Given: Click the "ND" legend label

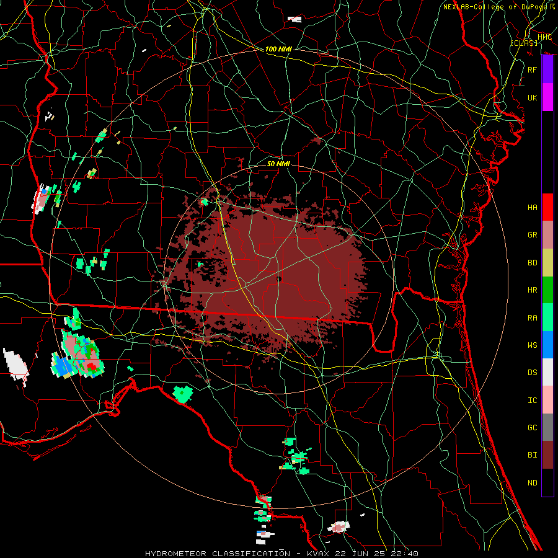Looking at the screenshot, I should [x=533, y=483].
